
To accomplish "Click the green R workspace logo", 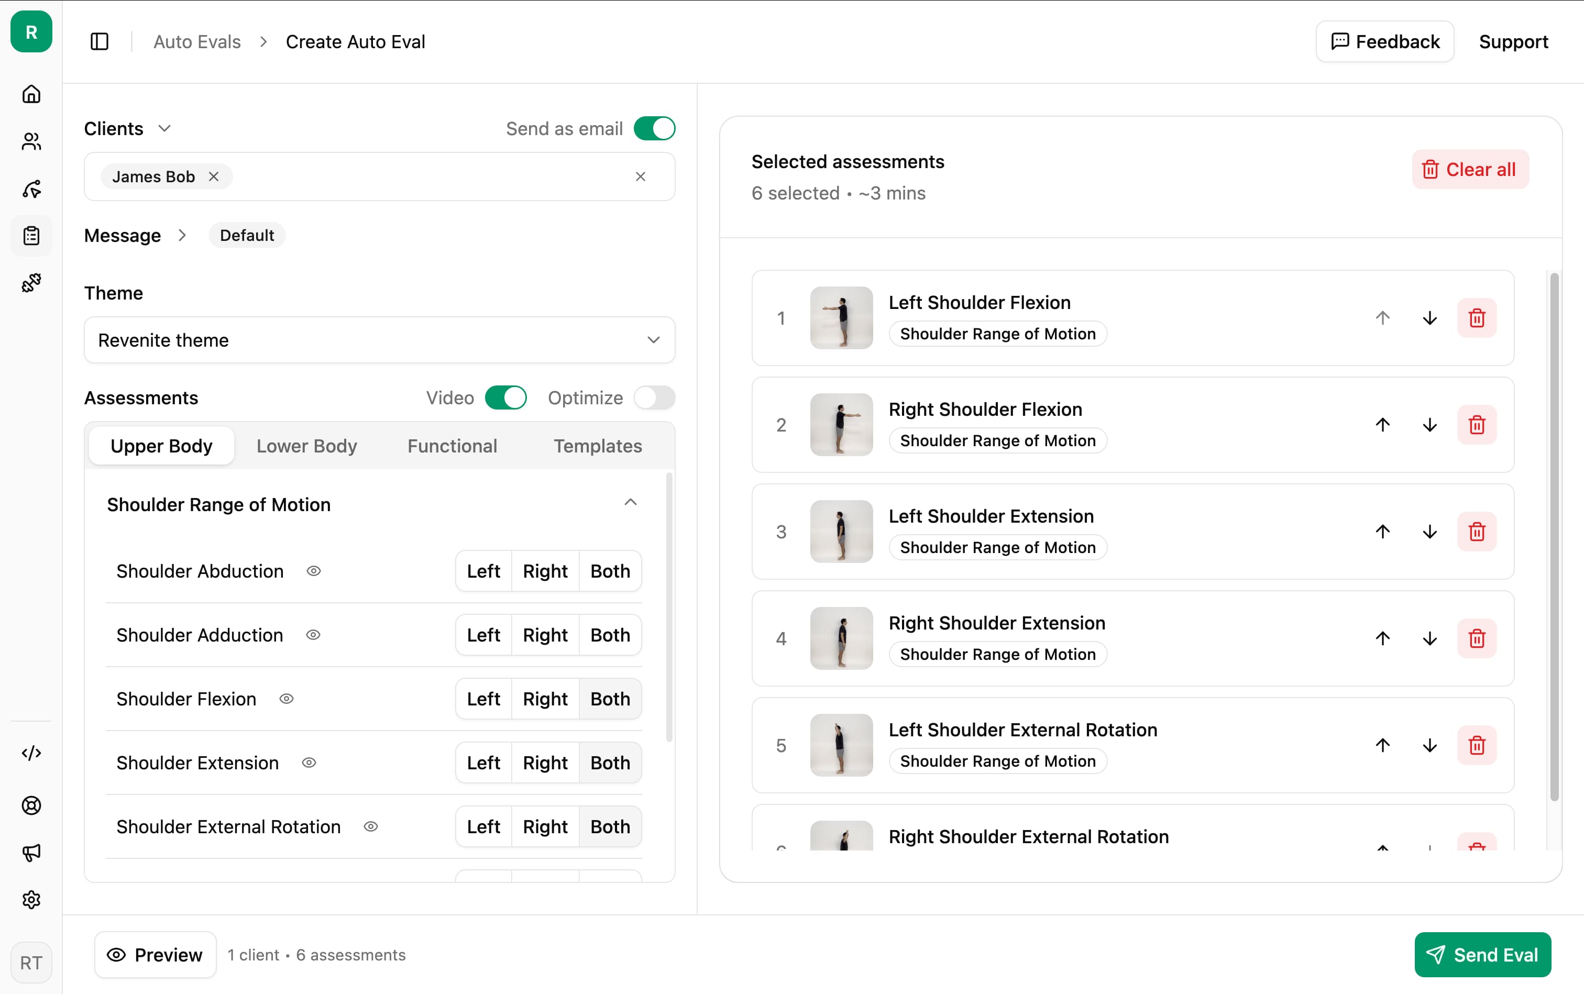I will 31,31.
